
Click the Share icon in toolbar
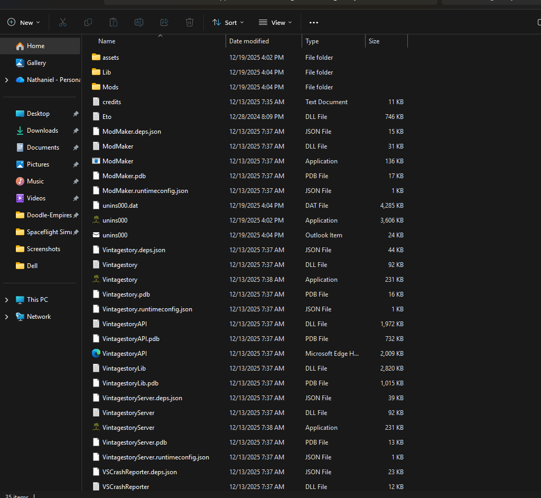[x=164, y=22]
